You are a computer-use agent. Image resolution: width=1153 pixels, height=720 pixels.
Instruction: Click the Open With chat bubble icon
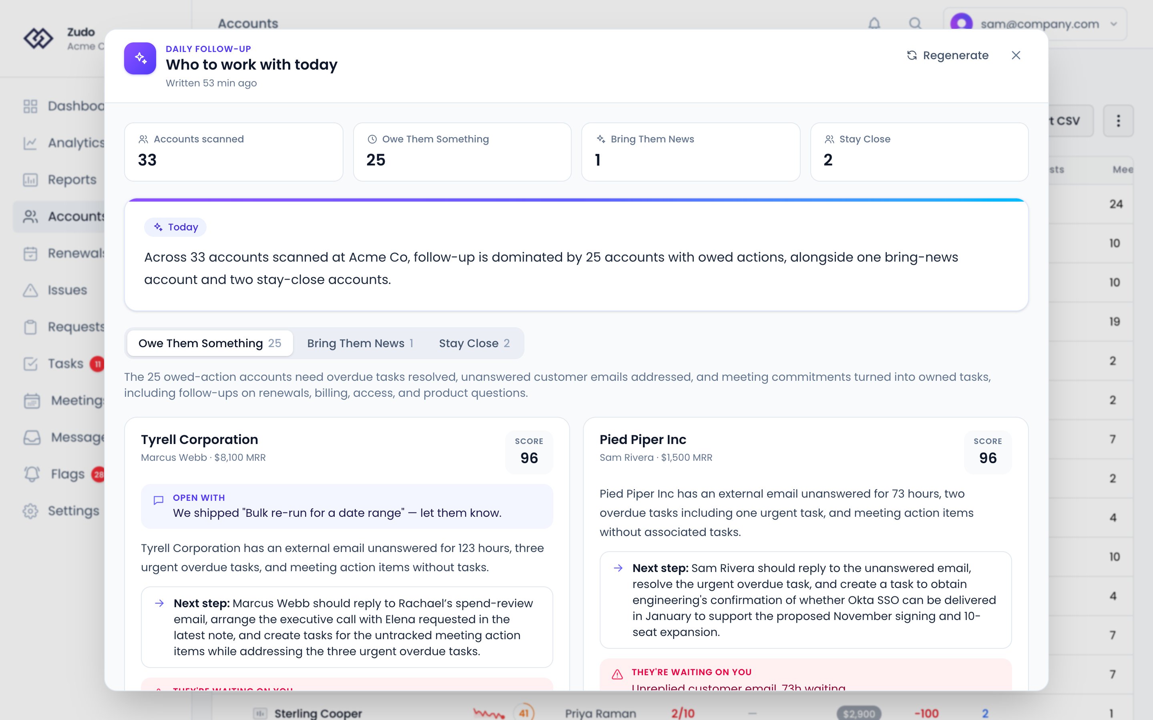click(159, 500)
